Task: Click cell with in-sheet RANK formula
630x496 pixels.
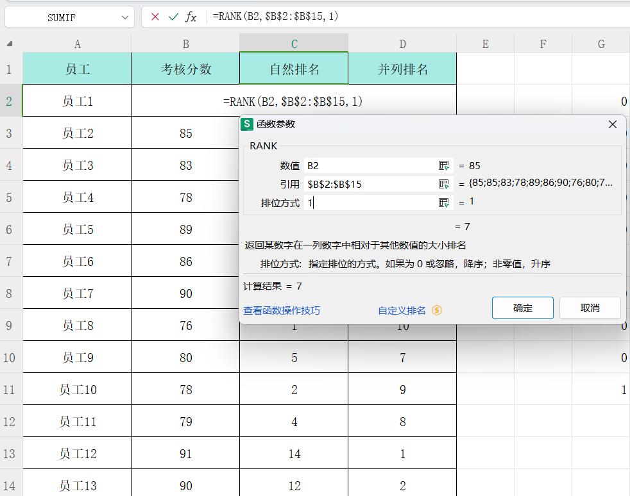Action: [294, 101]
